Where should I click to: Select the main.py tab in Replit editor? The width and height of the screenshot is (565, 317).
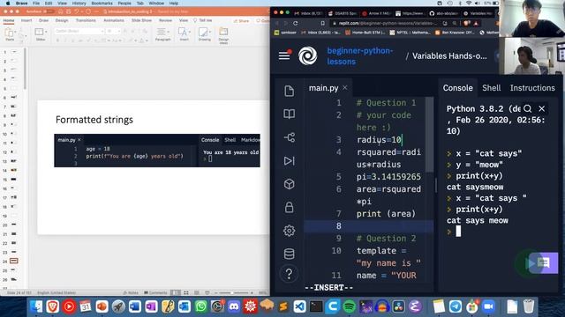(323, 88)
